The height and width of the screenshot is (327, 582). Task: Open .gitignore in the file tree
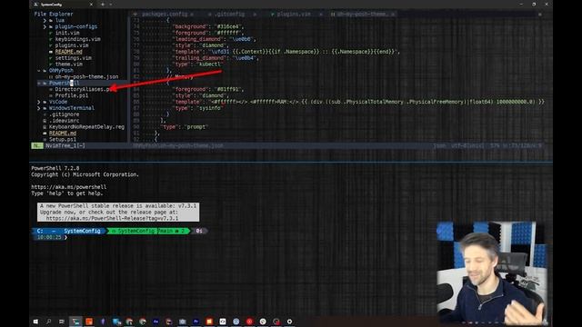pyautogui.click(x=65, y=114)
